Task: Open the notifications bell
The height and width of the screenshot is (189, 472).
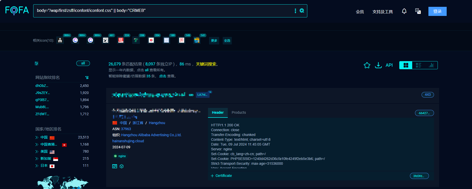Action: point(404,11)
